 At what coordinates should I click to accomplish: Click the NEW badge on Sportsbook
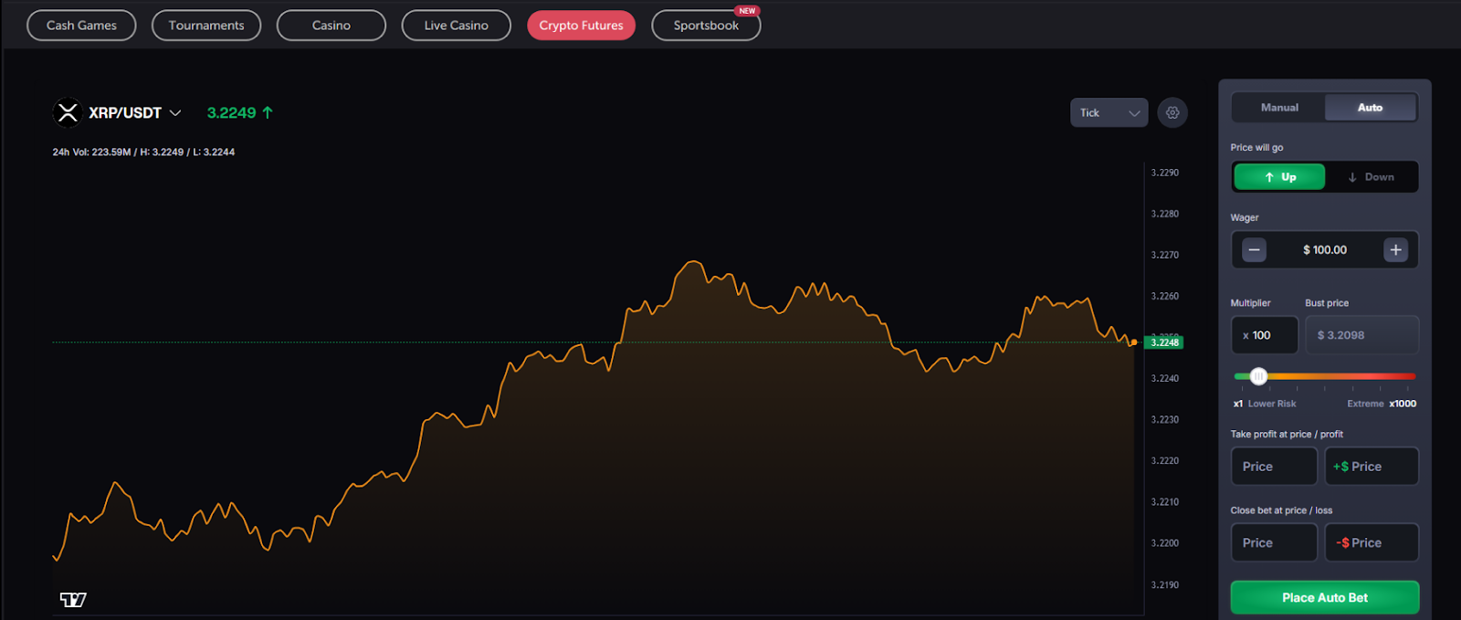(x=747, y=11)
